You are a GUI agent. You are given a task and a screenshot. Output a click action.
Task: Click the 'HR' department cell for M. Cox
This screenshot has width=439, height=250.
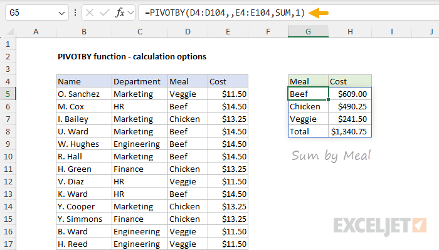click(x=140, y=107)
